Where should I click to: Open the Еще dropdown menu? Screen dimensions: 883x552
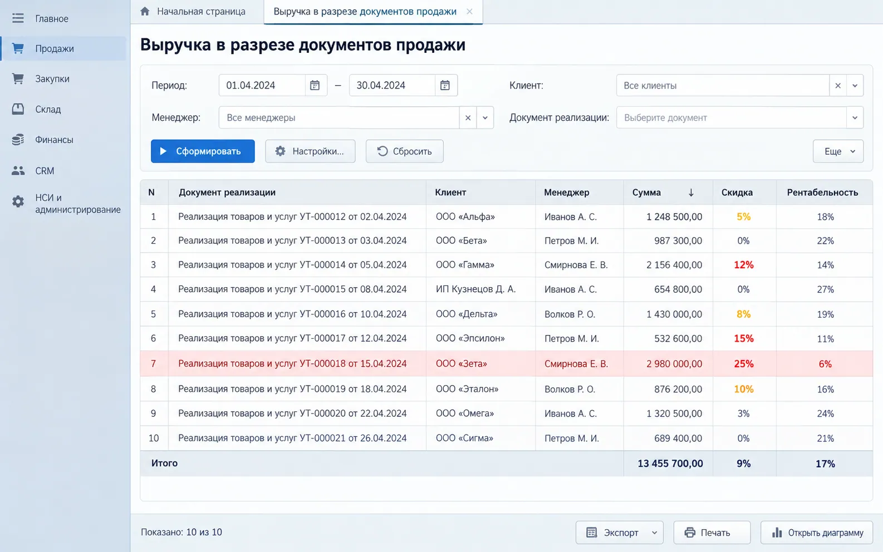(838, 151)
